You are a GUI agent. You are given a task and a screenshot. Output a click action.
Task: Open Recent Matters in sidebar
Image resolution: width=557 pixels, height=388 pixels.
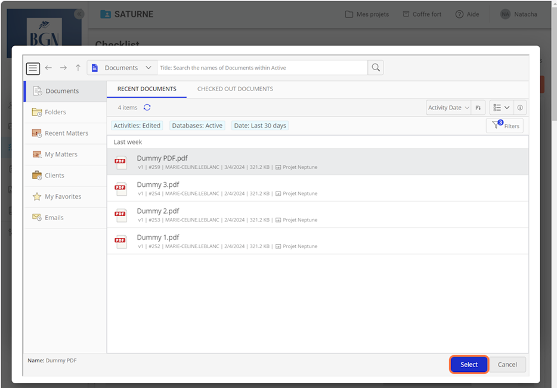tap(66, 133)
